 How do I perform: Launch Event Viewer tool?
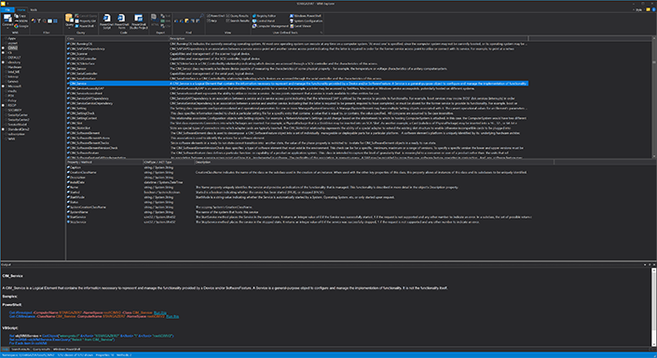coord(301,26)
